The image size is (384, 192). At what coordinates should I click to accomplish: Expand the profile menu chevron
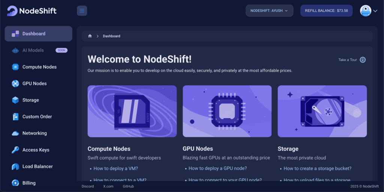point(375,11)
